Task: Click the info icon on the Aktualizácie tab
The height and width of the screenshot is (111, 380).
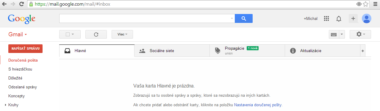Action: click(293, 51)
